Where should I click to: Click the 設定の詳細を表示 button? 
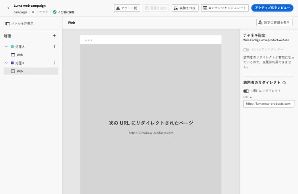tap(274, 23)
